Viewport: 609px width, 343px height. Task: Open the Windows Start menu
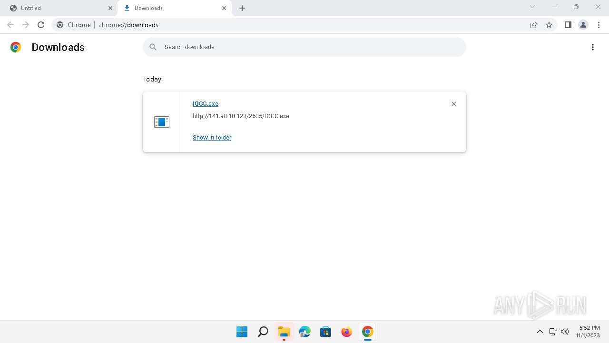pos(242,332)
